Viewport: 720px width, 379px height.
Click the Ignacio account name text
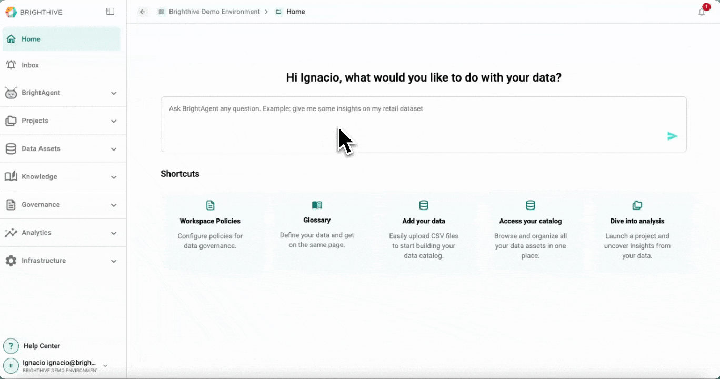[x=59, y=363]
